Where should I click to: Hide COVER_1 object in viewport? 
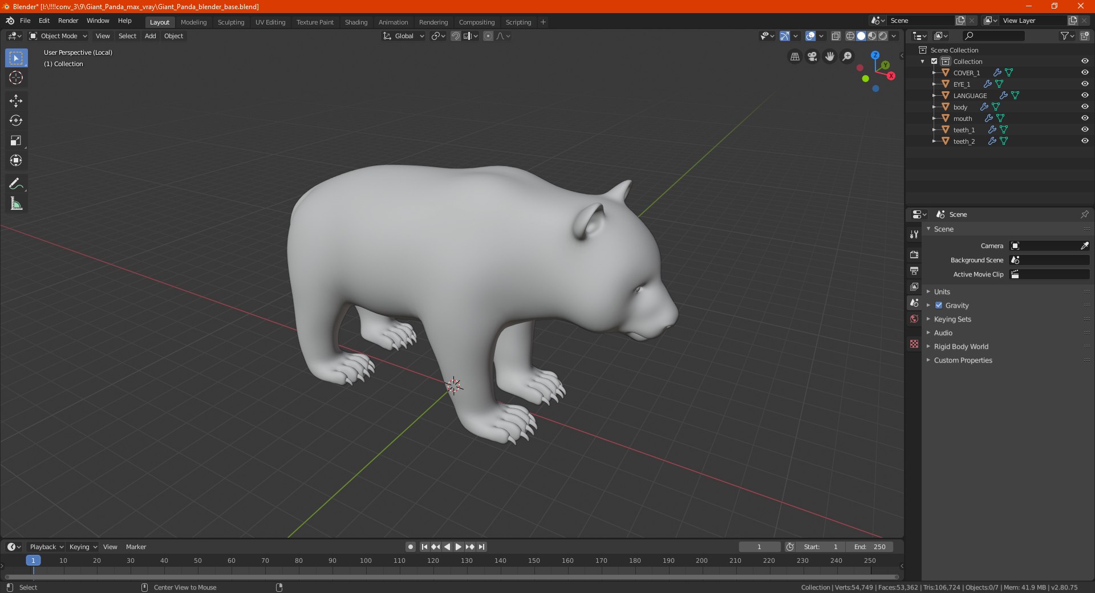1085,72
